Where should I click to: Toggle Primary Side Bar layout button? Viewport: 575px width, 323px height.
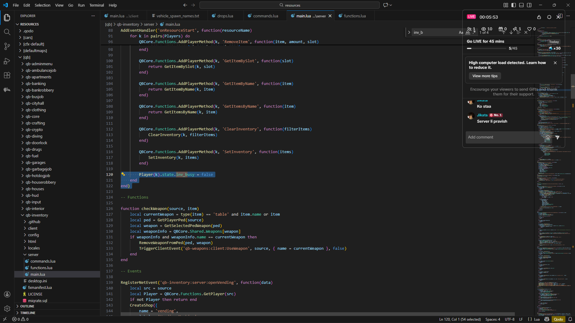point(514,5)
